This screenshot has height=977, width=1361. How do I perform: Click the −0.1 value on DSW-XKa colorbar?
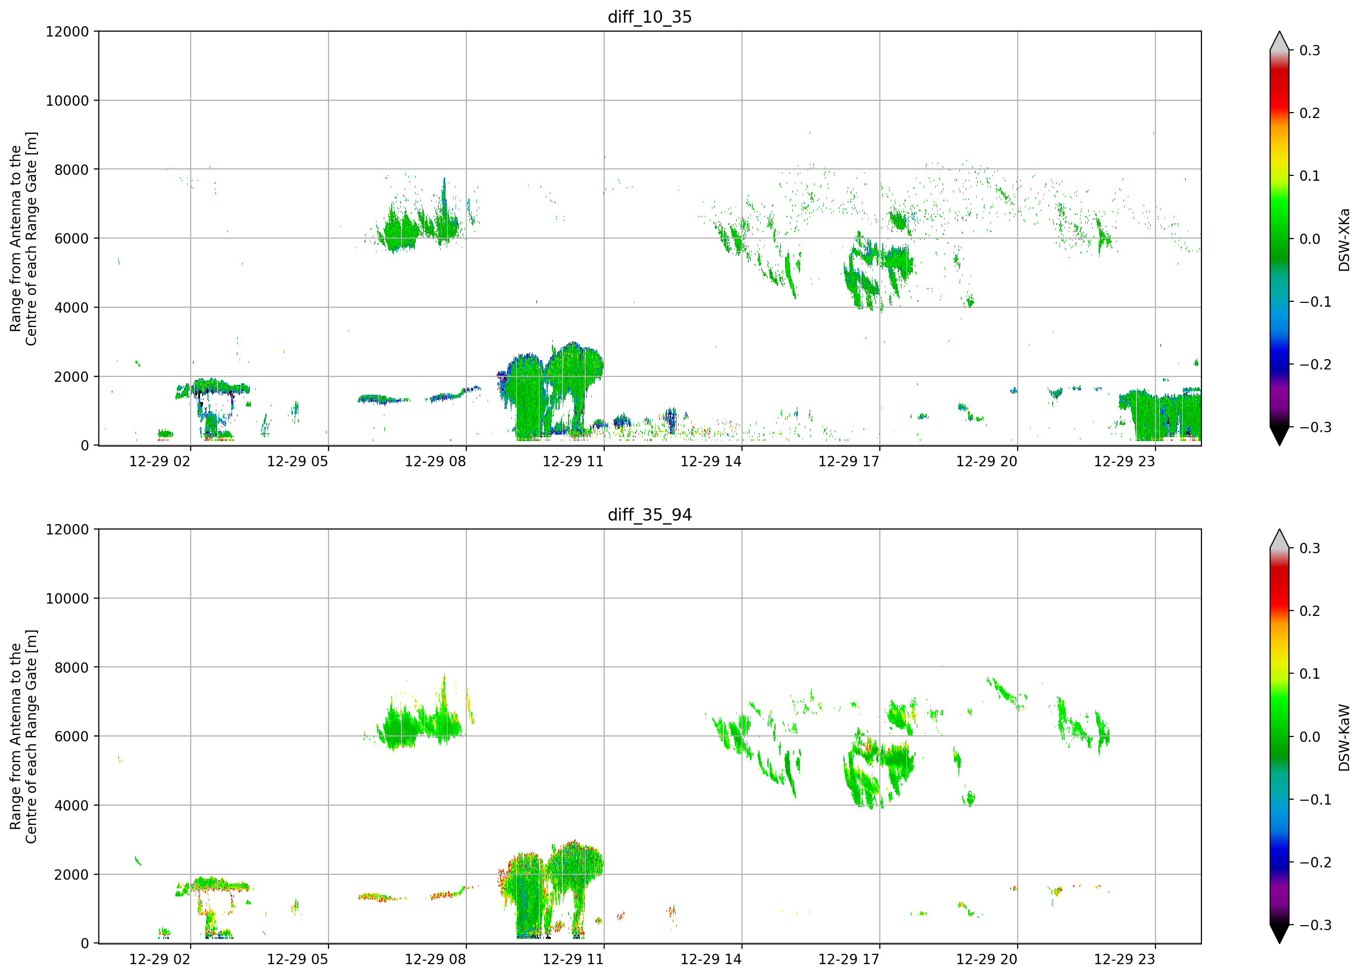click(x=1316, y=302)
